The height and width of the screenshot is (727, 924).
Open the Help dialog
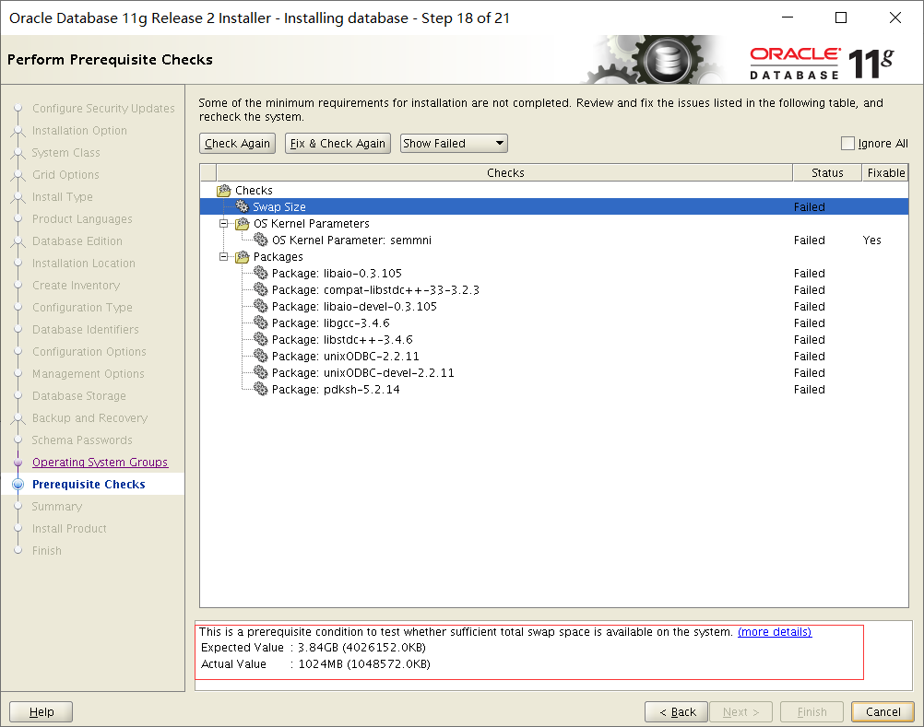point(41,711)
